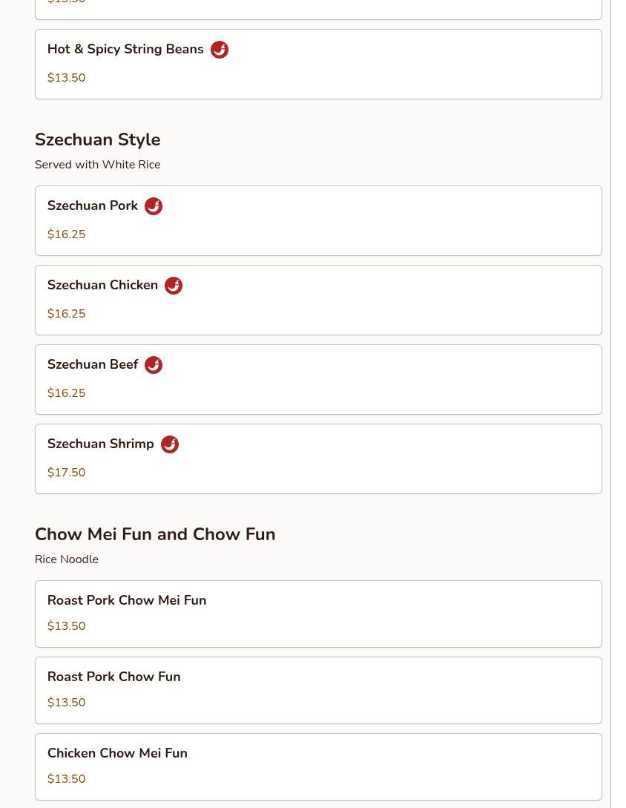This screenshot has height=808, width=626.
Task: Click the Chow Mei Fun and Chow Fun heading
Action: 155,534
